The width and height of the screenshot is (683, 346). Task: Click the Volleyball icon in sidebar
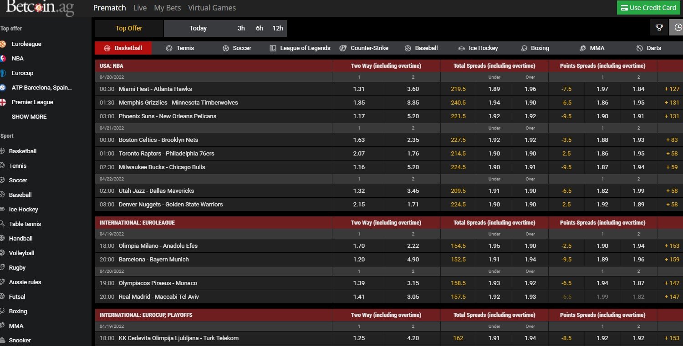pyautogui.click(x=2, y=253)
